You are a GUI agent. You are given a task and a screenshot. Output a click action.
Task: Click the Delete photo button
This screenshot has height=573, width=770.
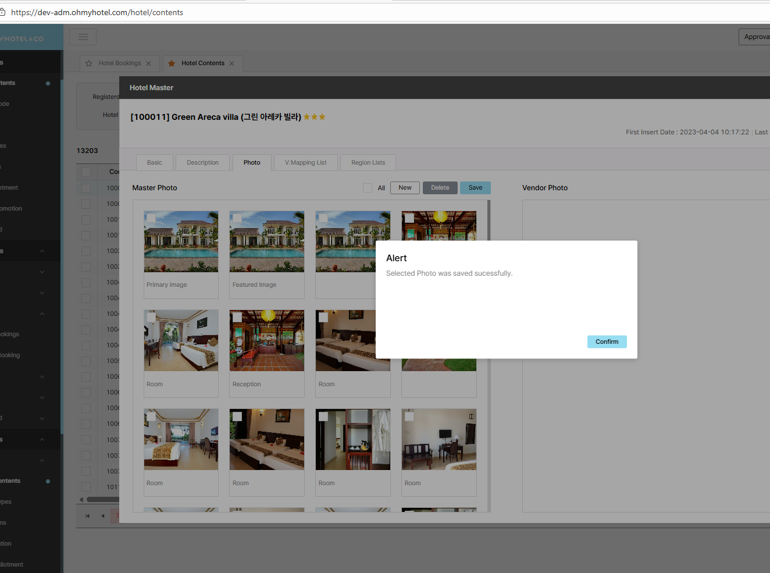(x=440, y=188)
